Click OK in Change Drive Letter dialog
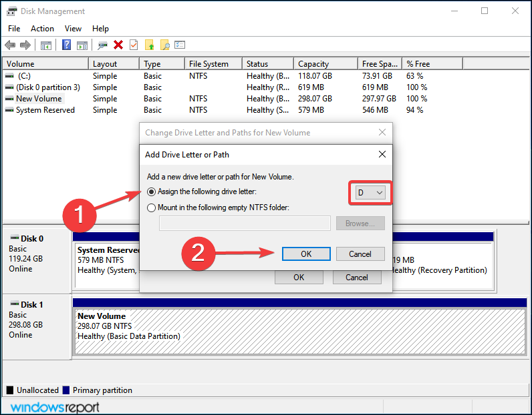 [299, 278]
